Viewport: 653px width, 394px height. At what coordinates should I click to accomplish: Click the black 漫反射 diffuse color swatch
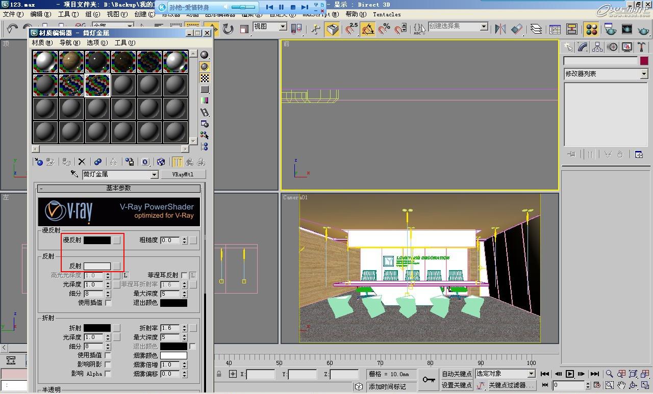tap(97, 240)
